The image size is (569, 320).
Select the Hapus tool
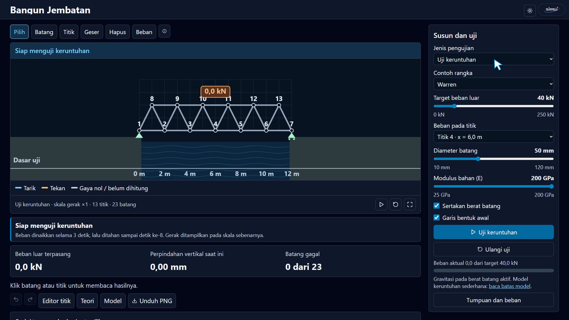tap(118, 32)
